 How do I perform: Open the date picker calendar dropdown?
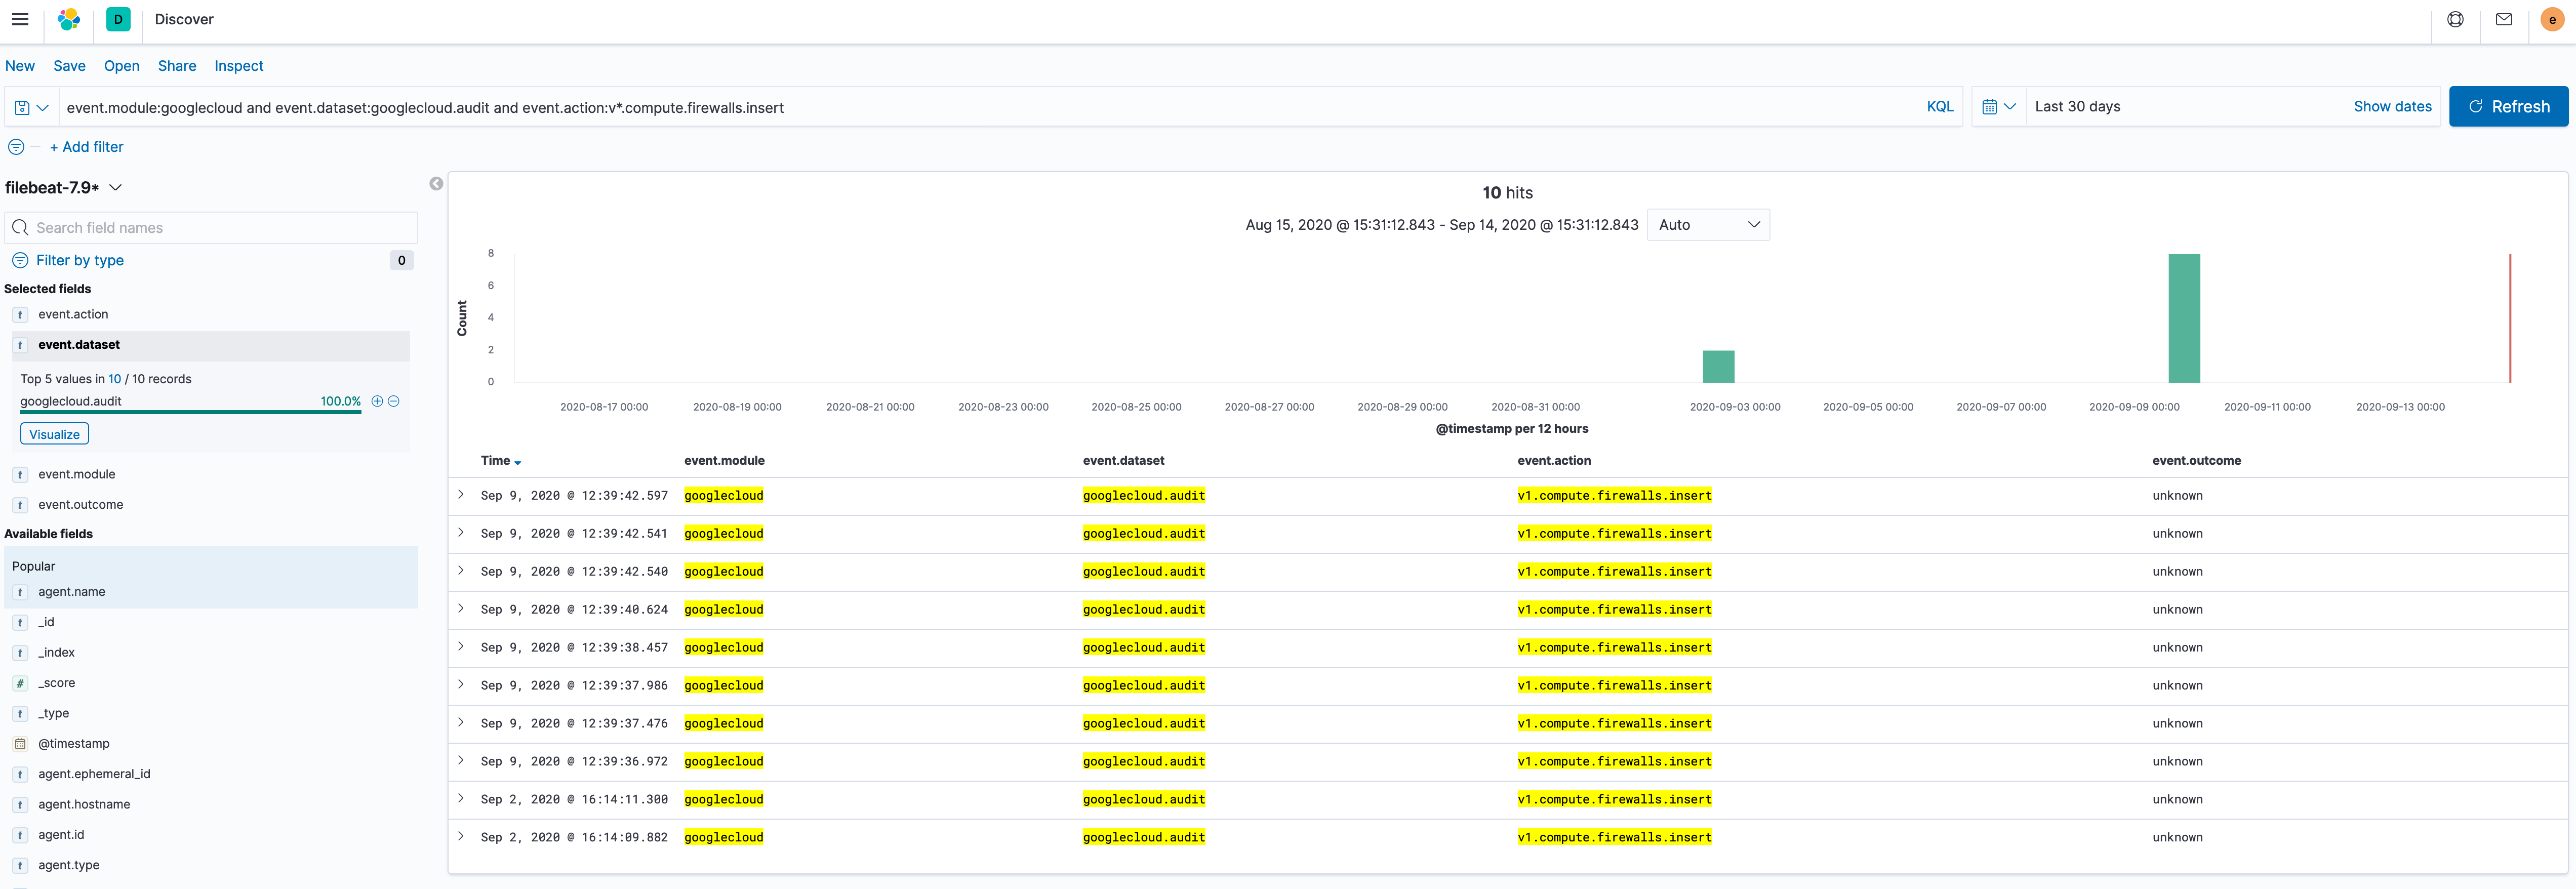[1998, 106]
